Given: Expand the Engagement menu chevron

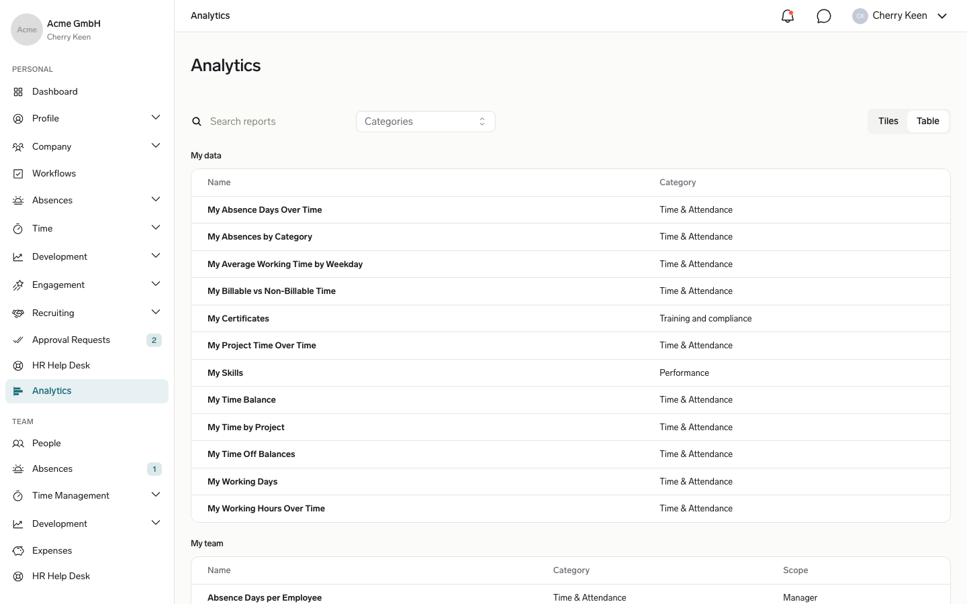Looking at the screenshot, I should tap(156, 284).
